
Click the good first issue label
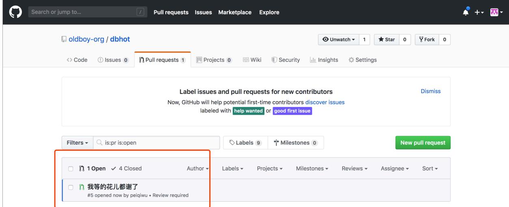coord(292,111)
